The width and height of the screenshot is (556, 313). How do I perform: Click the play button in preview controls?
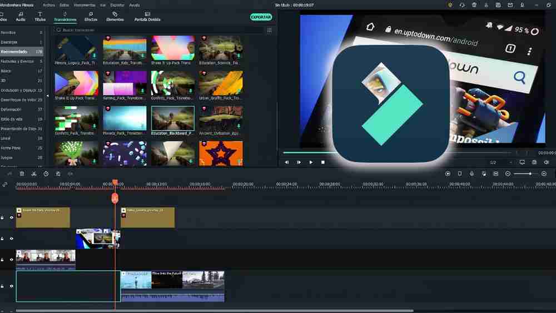(311, 162)
